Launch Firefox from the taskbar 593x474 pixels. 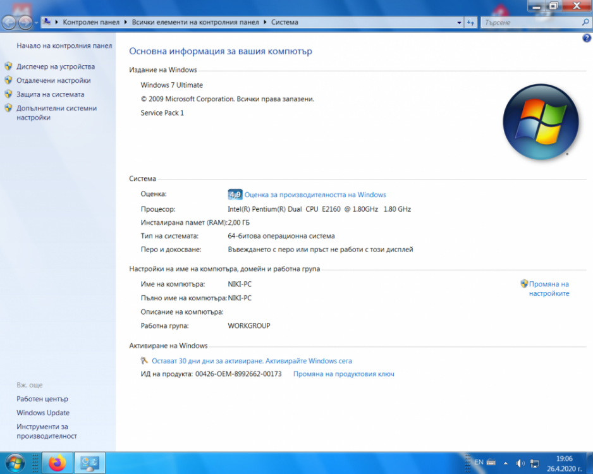point(57,463)
